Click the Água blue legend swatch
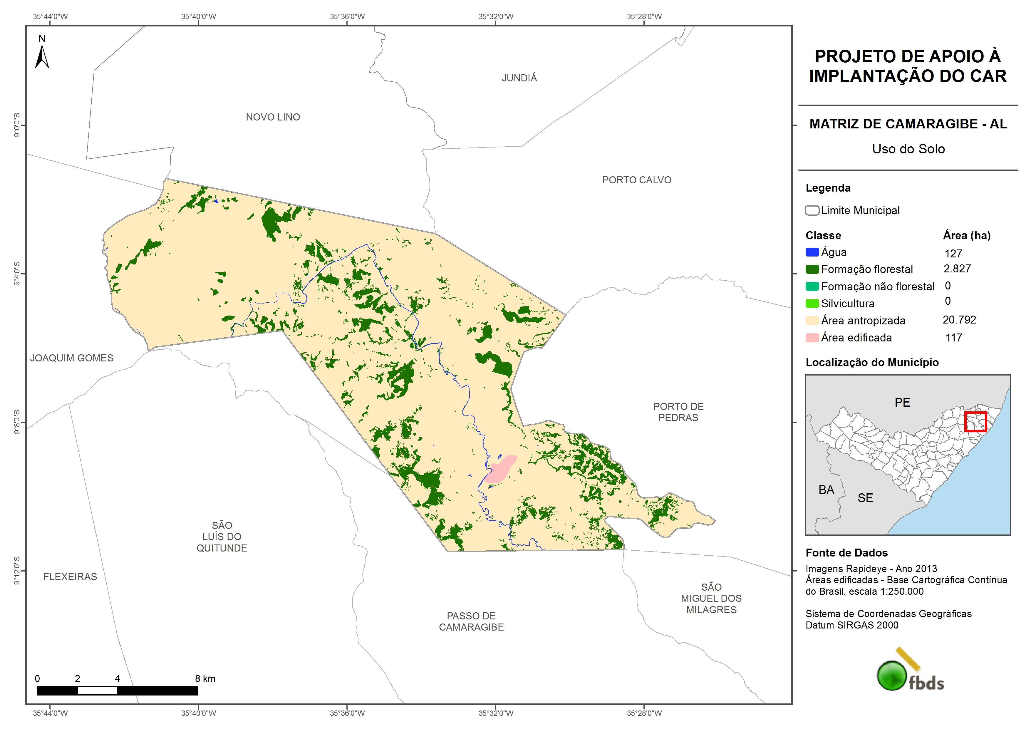Viewport: 1031px width, 729px height. pos(812,252)
